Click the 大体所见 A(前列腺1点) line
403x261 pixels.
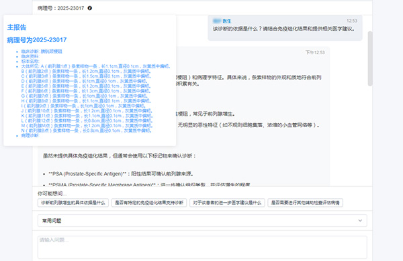(x=96, y=66)
